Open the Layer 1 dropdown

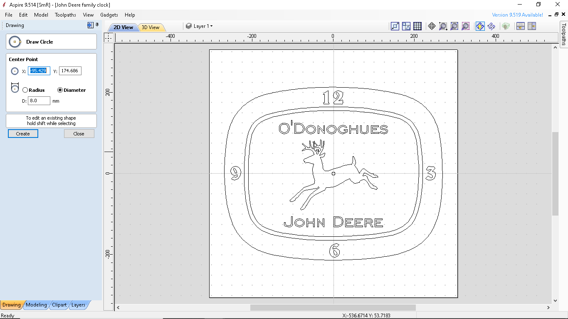[203, 26]
